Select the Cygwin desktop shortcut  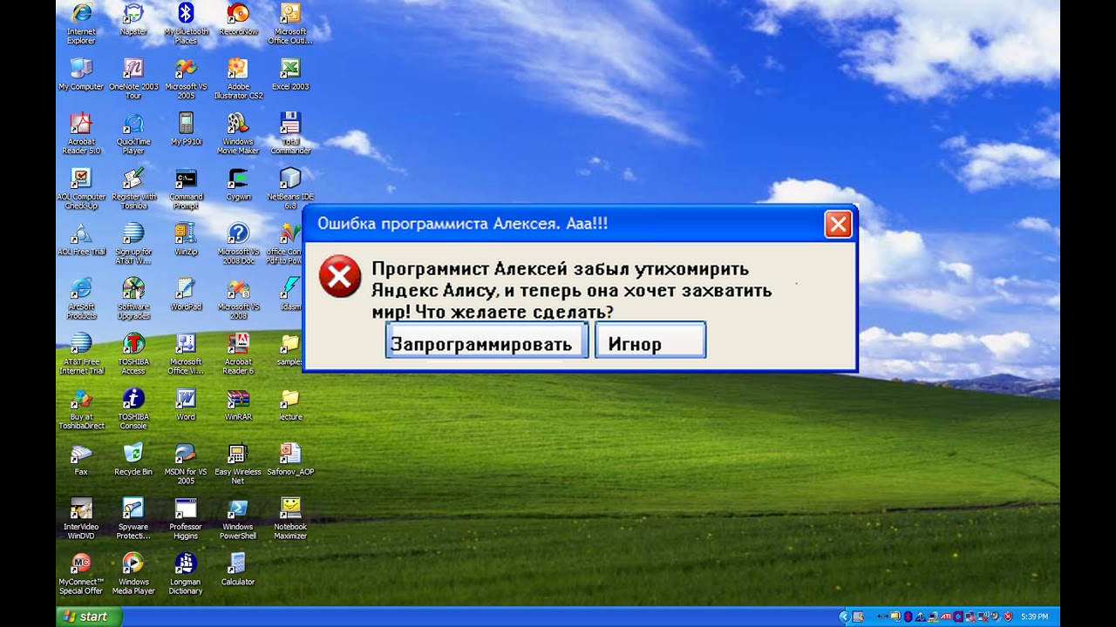click(x=238, y=184)
